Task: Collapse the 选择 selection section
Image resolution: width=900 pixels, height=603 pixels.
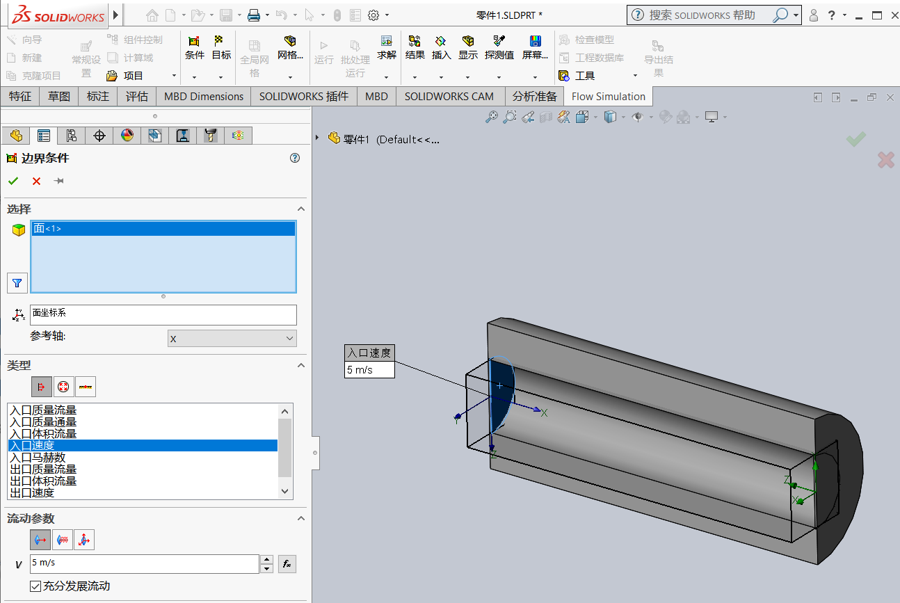Action: tap(300, 209)
